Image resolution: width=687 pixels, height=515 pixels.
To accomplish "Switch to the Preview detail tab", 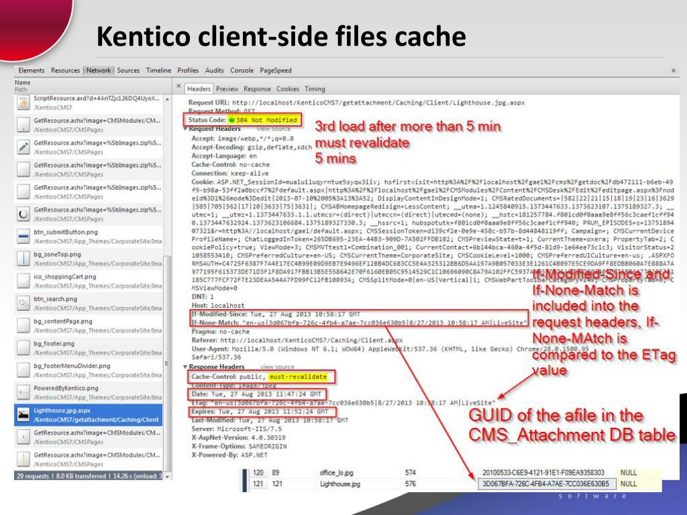I will pos(227,89).
